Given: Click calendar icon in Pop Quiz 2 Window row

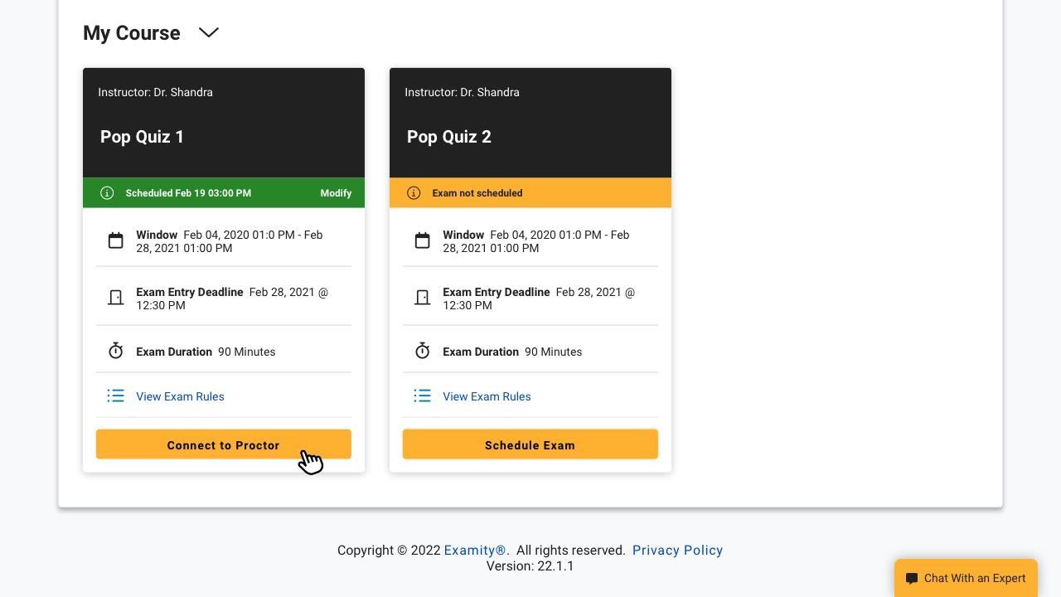Looking at the screenshot, I should (x=423, y=241).
